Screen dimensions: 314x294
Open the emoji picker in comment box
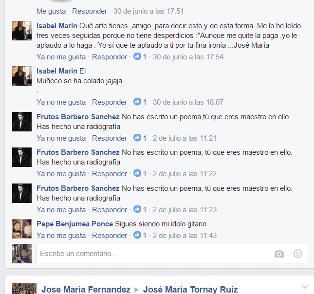pos(298,254)
